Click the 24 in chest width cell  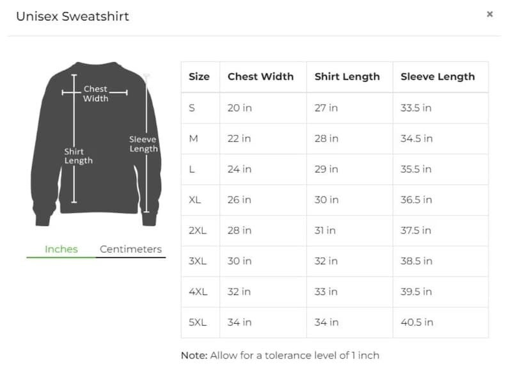tap(239, 170)
